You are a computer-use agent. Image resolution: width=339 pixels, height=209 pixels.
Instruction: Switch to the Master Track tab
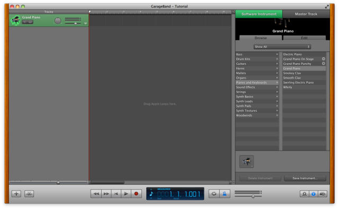[x=306, y=14]
